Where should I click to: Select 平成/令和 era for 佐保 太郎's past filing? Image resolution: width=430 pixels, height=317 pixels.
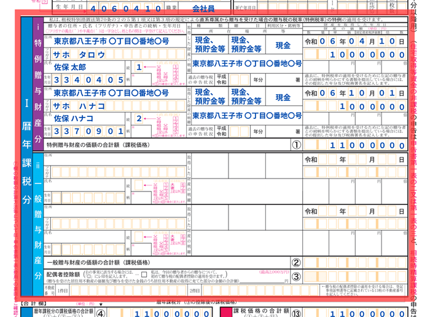click(x=221, y=79)
